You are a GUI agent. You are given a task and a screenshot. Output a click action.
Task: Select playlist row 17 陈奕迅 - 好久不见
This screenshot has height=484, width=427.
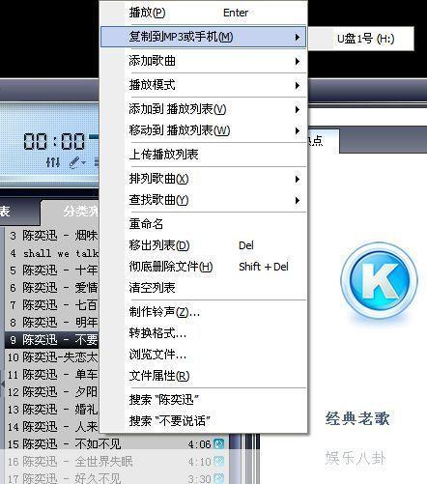pyautogui.click(x=116, y=478)
